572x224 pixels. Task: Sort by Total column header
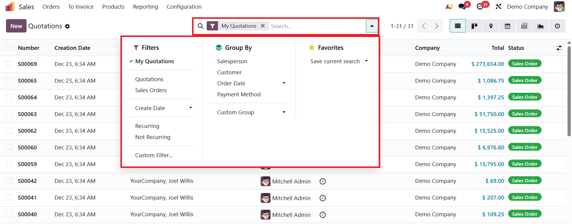coord(498,48)
